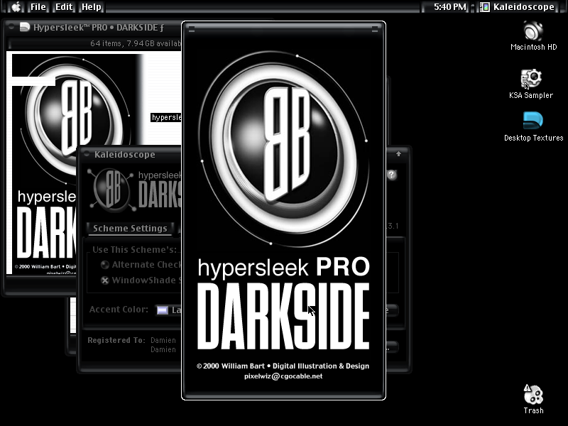
Task: Switch to the Scheme Settings tab
Action: pyautogui.click(x=130, y=228)
